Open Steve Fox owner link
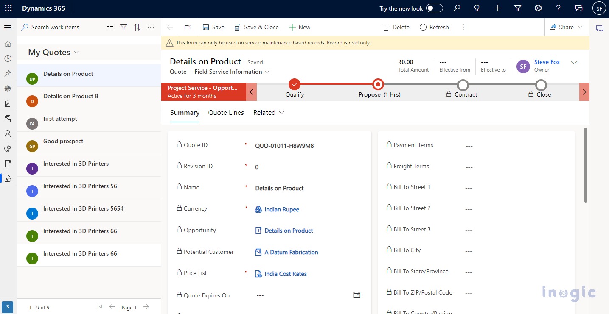609x314 pixels. (x=547, y=62)
